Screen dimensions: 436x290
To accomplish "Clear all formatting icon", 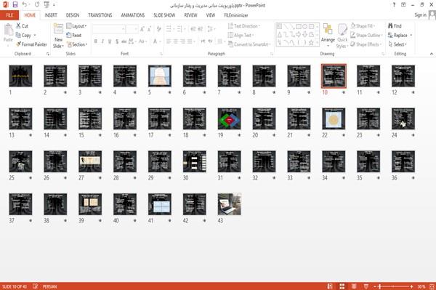I will tap(158, 29).
